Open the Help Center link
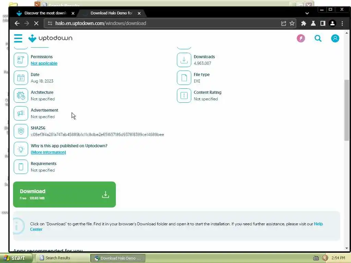 pos(318,224)
